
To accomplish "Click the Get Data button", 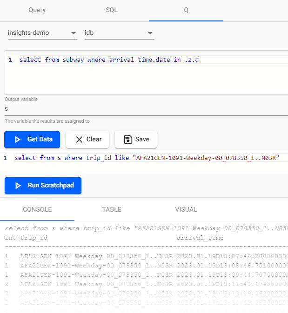I will click(x=32, y=140).
